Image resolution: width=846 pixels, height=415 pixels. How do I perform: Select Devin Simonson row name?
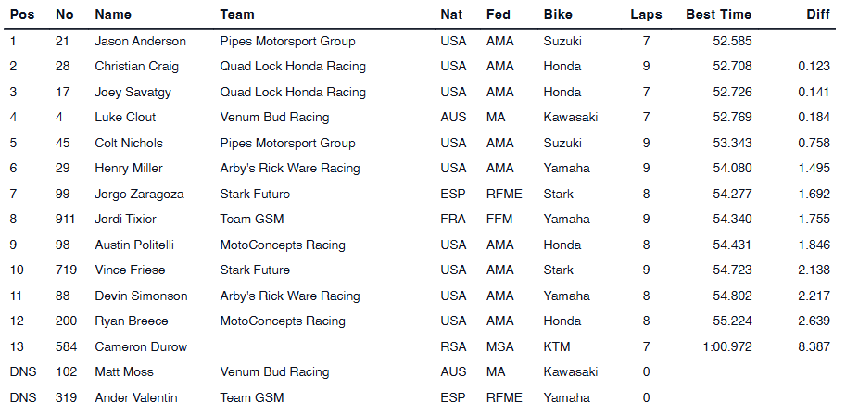click(141, 296)
